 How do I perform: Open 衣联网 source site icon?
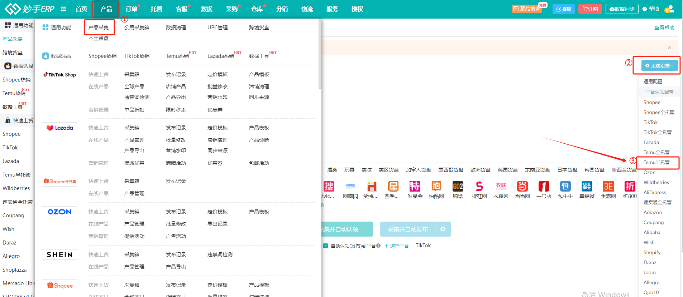[x=501, y=186]
